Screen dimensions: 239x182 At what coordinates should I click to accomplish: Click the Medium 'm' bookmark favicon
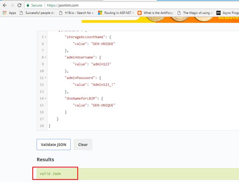click(218, 13)
